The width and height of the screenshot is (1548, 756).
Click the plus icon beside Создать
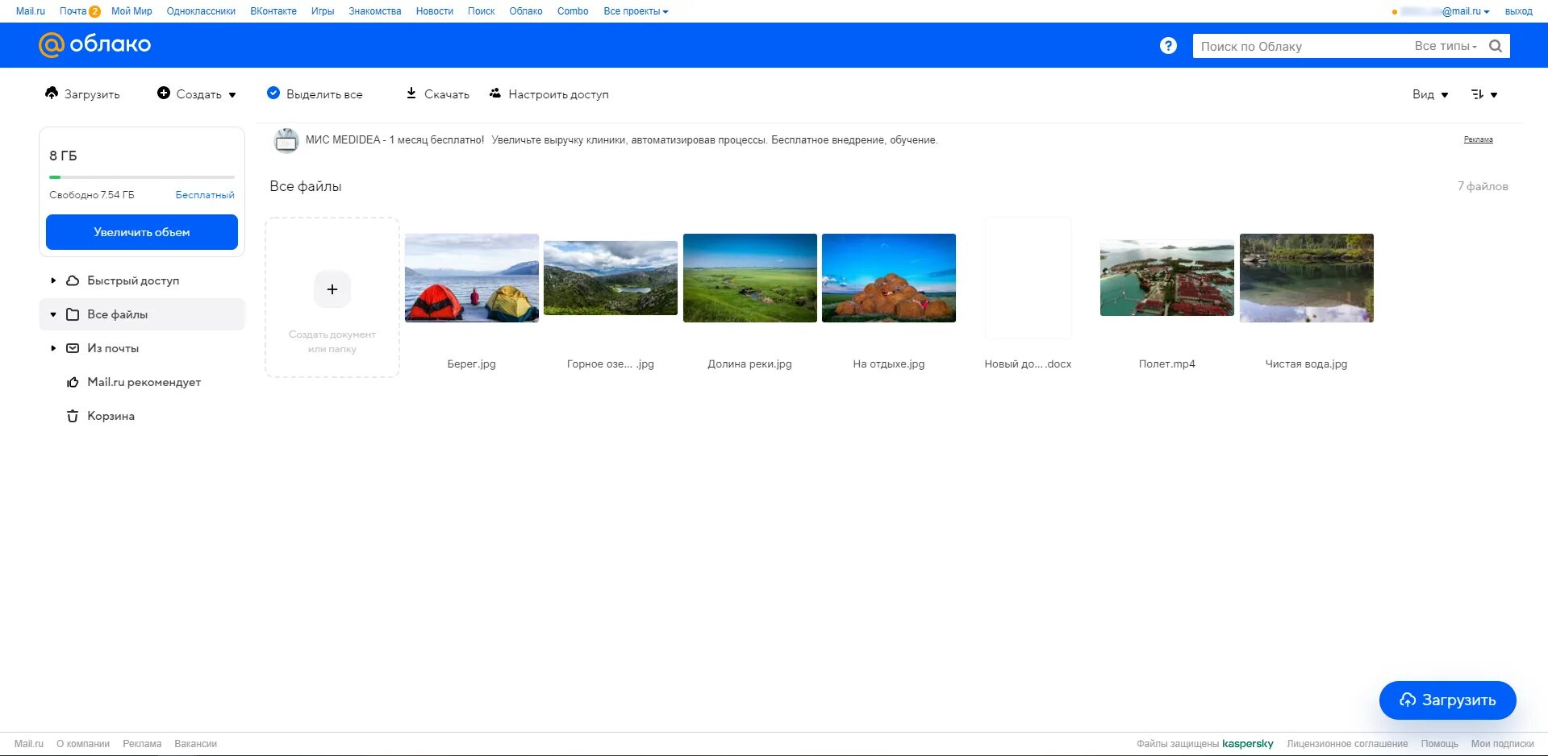(x=164, y=93)
